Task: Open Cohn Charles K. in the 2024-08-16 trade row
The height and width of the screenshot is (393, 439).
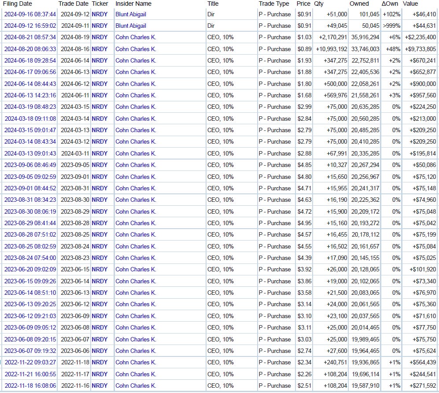Action: pyautogui.click(x=136, y=49)
